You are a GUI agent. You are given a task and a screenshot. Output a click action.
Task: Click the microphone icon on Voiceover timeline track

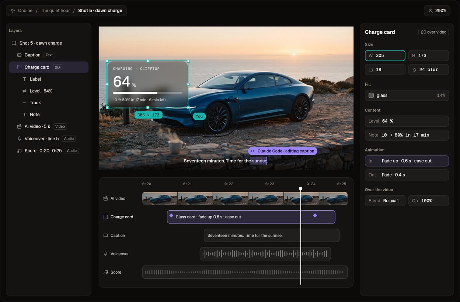click(106, 254)
